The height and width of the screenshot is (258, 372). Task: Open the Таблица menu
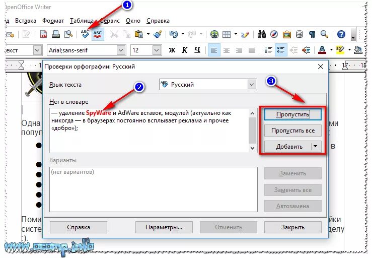pyautogui.click(x=82, y=21)
